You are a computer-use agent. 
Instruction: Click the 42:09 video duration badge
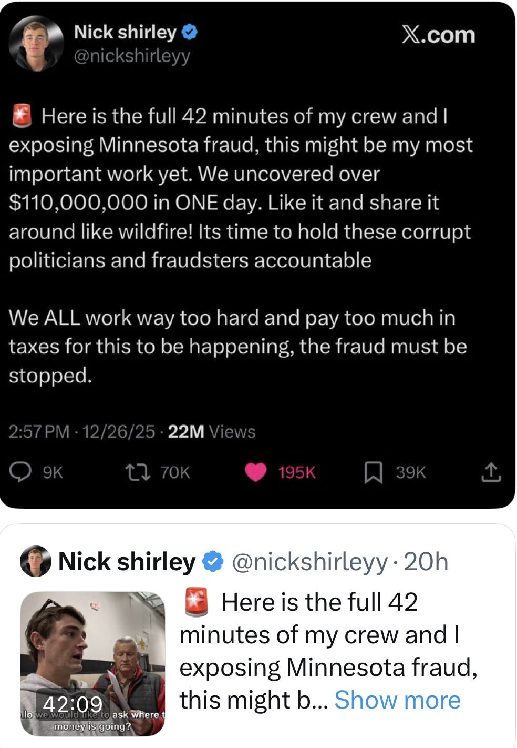pyautogui.click(x=73, y=704)
